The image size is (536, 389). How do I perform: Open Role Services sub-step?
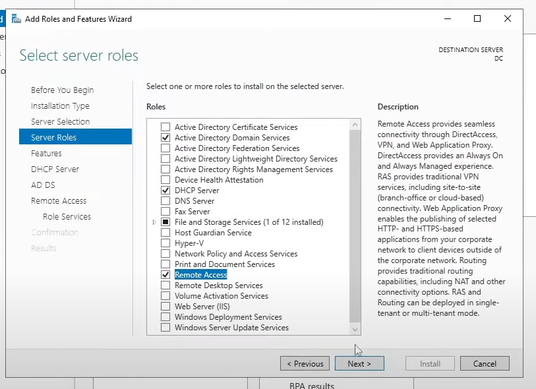pos(67,217)
